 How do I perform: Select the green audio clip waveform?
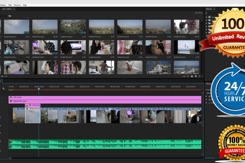point(105,144)
